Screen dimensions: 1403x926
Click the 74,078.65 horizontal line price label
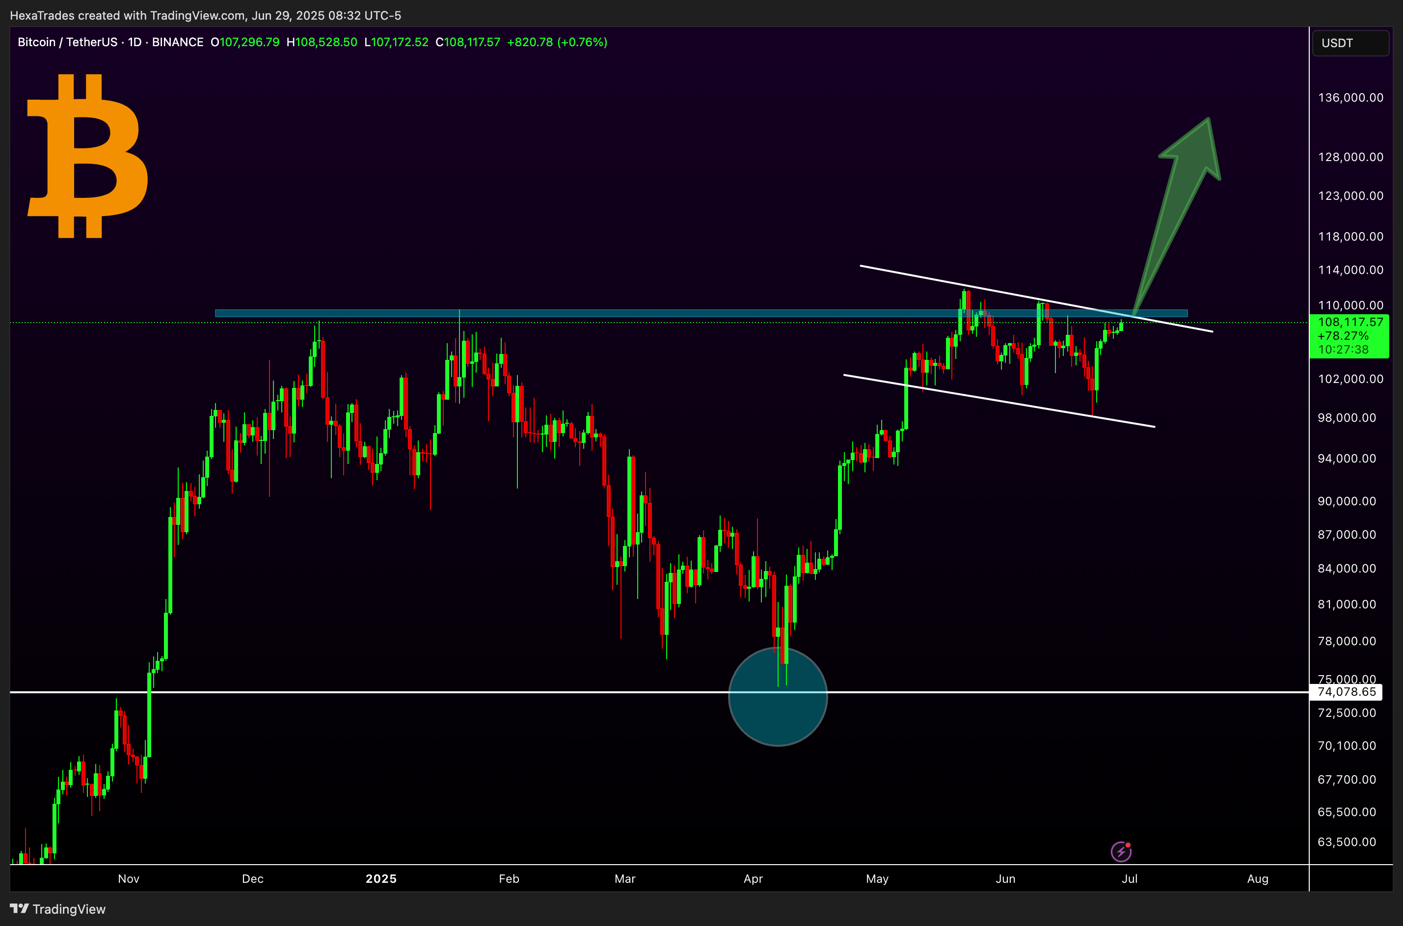pos(1347,691)
